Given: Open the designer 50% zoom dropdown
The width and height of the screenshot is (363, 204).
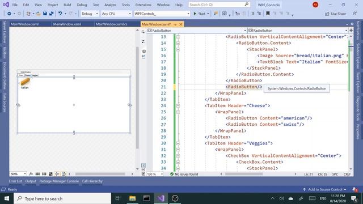Looking at the screenshot, I should [x=18, y=174].
